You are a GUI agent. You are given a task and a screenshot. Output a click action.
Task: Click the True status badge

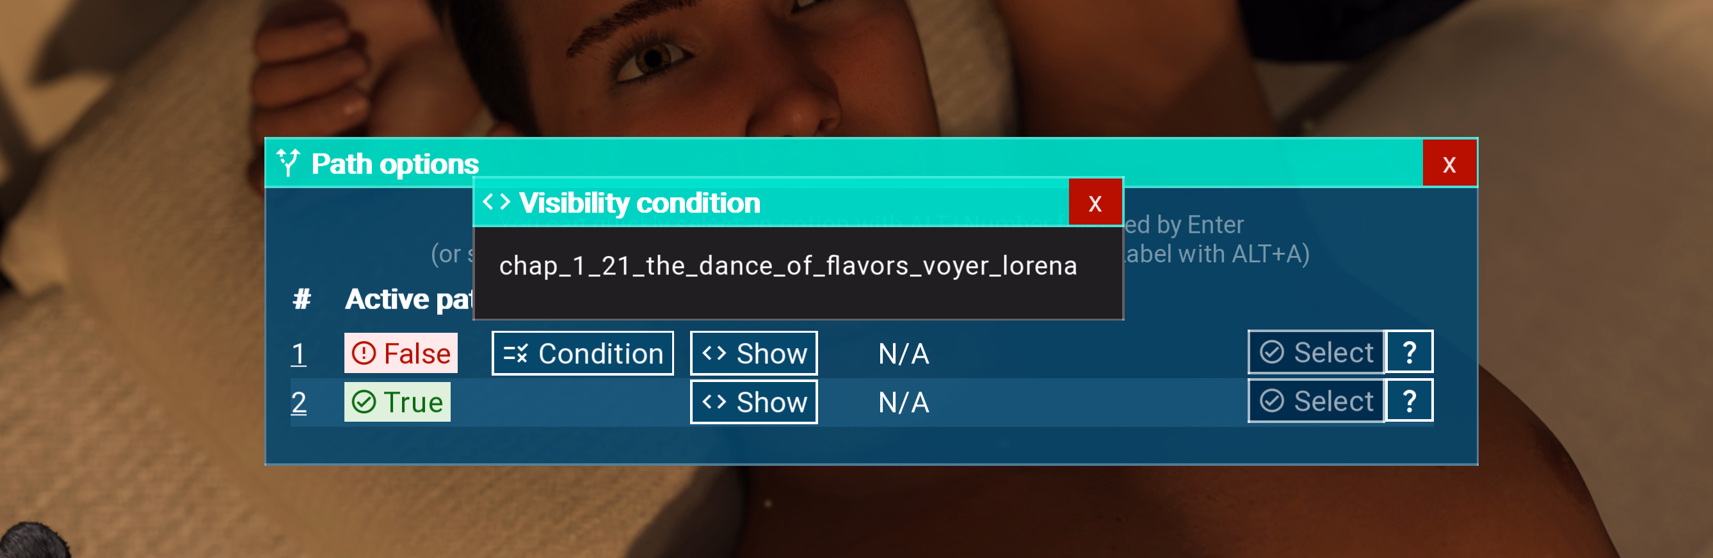click(x=397, y=402)
